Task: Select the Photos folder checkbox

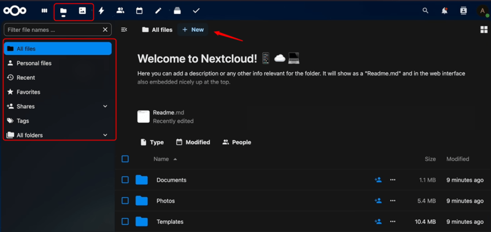Action: [x=125, y=201]
